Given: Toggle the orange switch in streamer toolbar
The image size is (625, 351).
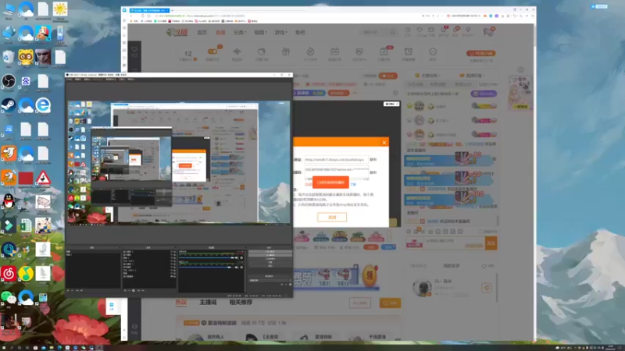Looking at the screenshot, I should coord(212,51).
